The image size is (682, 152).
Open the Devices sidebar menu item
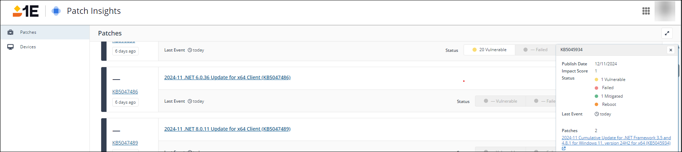[28, 47]
